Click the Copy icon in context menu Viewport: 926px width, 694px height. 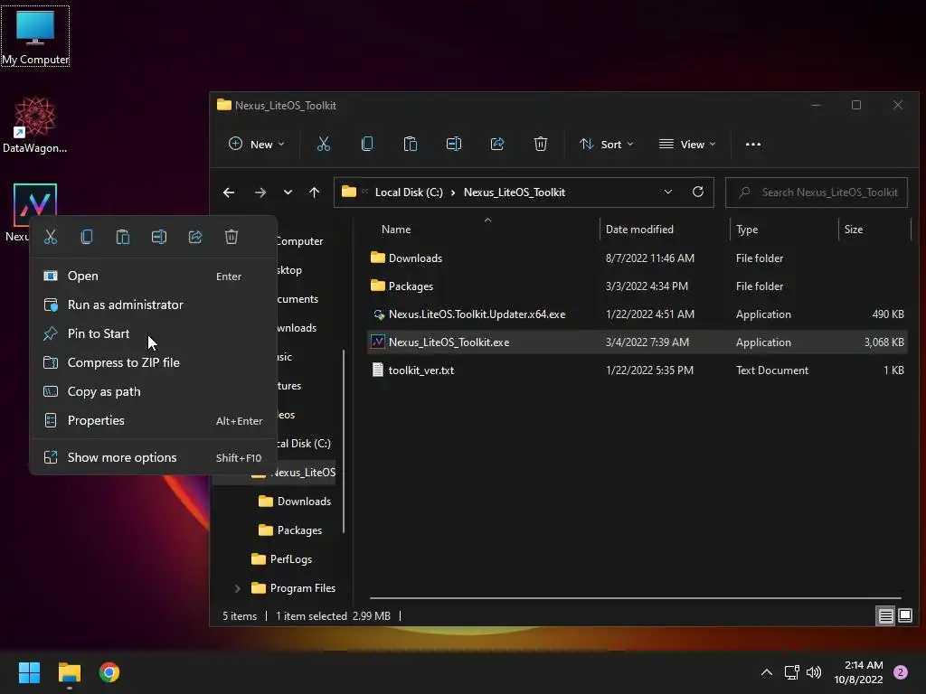point(87,237)
